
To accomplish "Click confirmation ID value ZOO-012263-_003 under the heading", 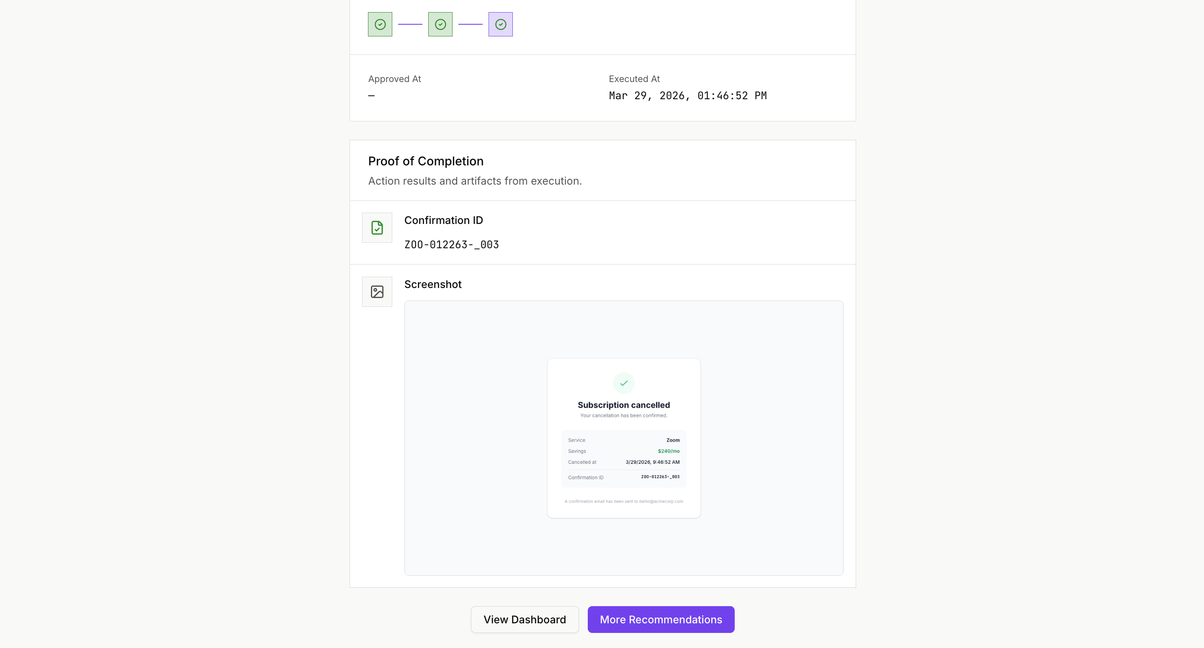I will (451, 245).
